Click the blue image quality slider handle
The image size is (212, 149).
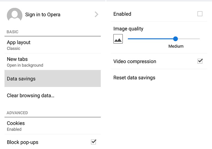coord(175,39)
